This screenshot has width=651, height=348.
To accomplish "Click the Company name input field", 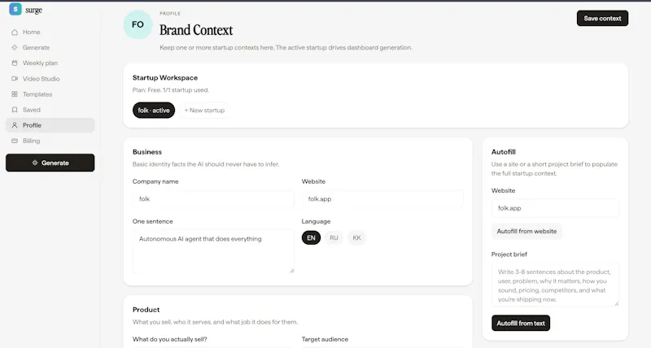I will [x=213, y=199].
